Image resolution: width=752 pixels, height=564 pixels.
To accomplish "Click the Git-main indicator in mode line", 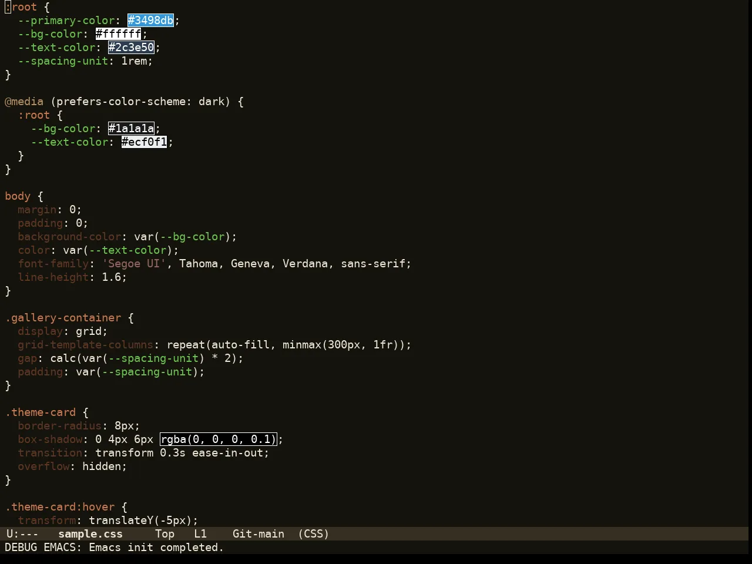I will 258,534.
